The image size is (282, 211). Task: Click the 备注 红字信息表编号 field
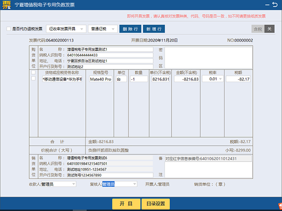[x=208, y=158]
